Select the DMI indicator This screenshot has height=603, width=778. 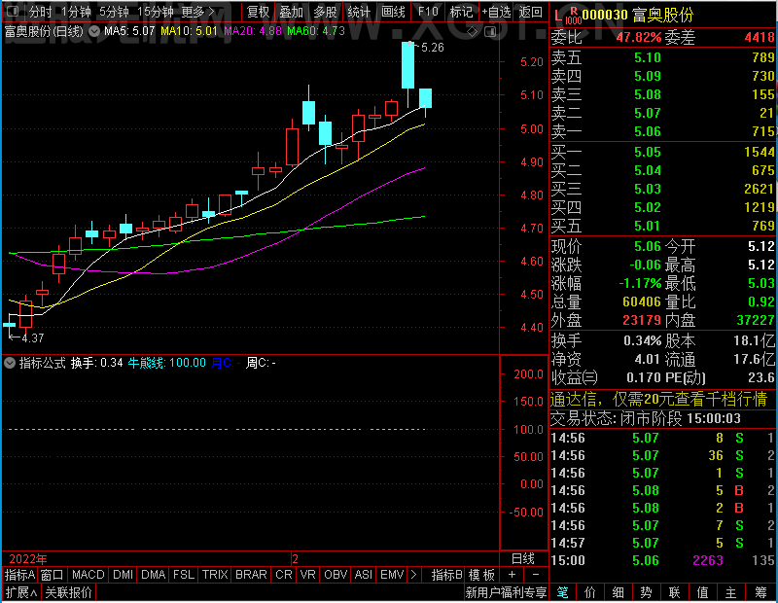124,575
